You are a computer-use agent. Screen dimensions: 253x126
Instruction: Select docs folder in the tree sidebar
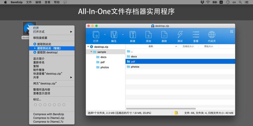coord(103,57)
